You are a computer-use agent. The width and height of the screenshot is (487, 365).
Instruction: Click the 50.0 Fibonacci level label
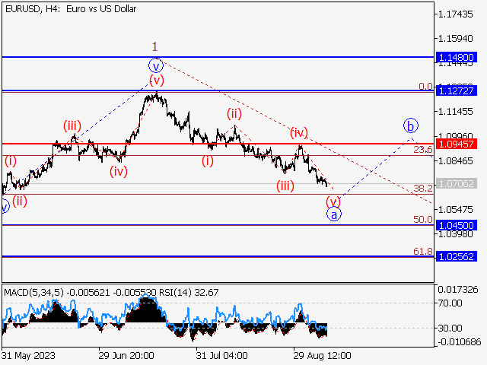(423, 220)
